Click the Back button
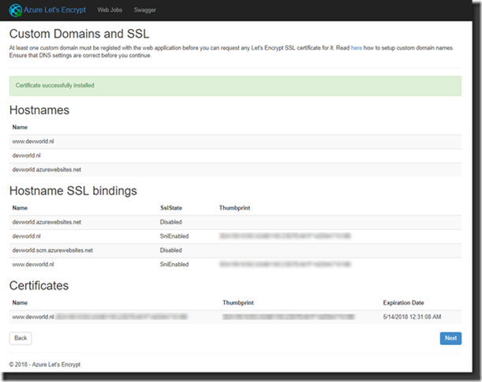 click(21, 338)
